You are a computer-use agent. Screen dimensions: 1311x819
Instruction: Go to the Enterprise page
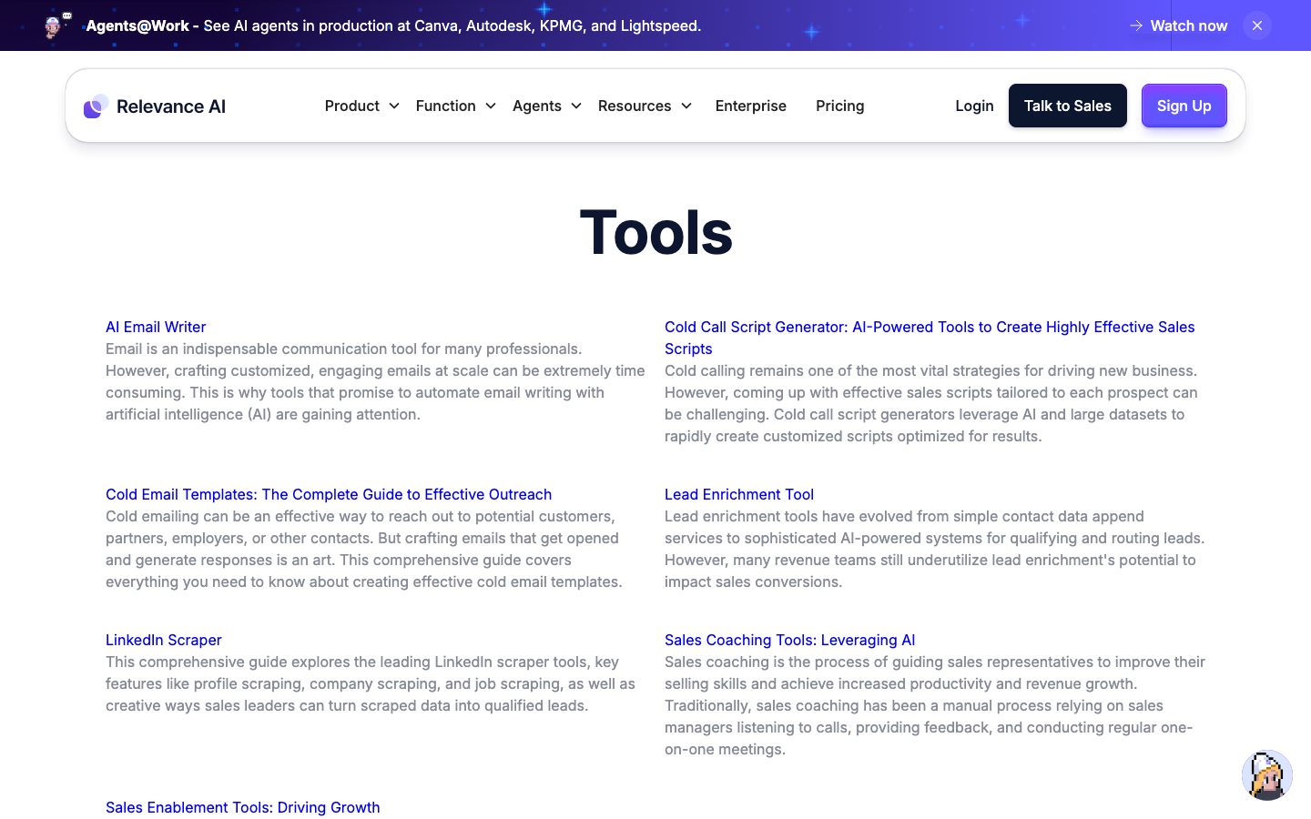750,106
